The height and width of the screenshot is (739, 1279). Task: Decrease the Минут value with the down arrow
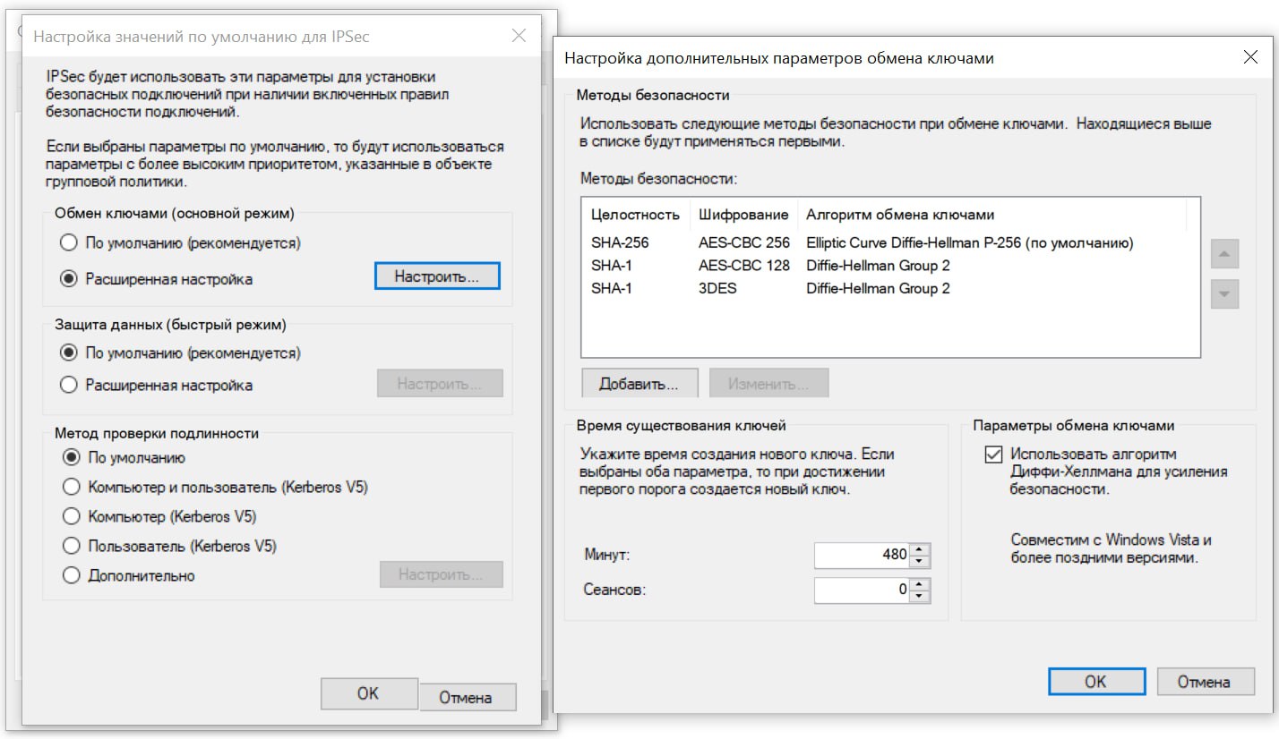click(x=921, y=561)
